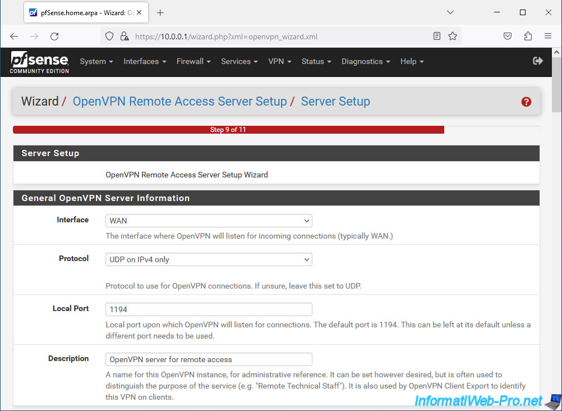
Task: Click the Server Setup section header
Action: click(277, 153)
